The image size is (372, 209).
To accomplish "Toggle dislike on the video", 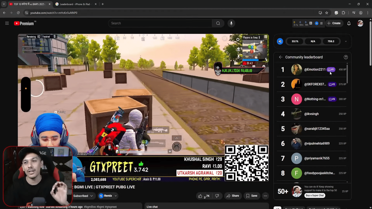I will 217,196.
